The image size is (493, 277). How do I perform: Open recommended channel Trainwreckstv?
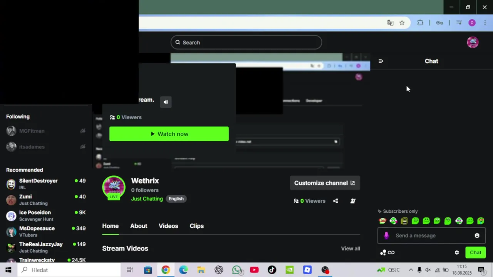click(x=46, y=260)
